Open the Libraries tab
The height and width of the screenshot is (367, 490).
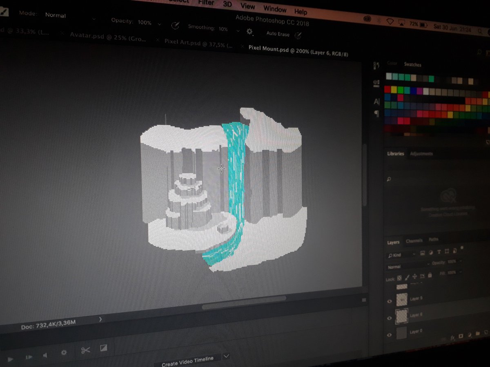coord(395,154)
